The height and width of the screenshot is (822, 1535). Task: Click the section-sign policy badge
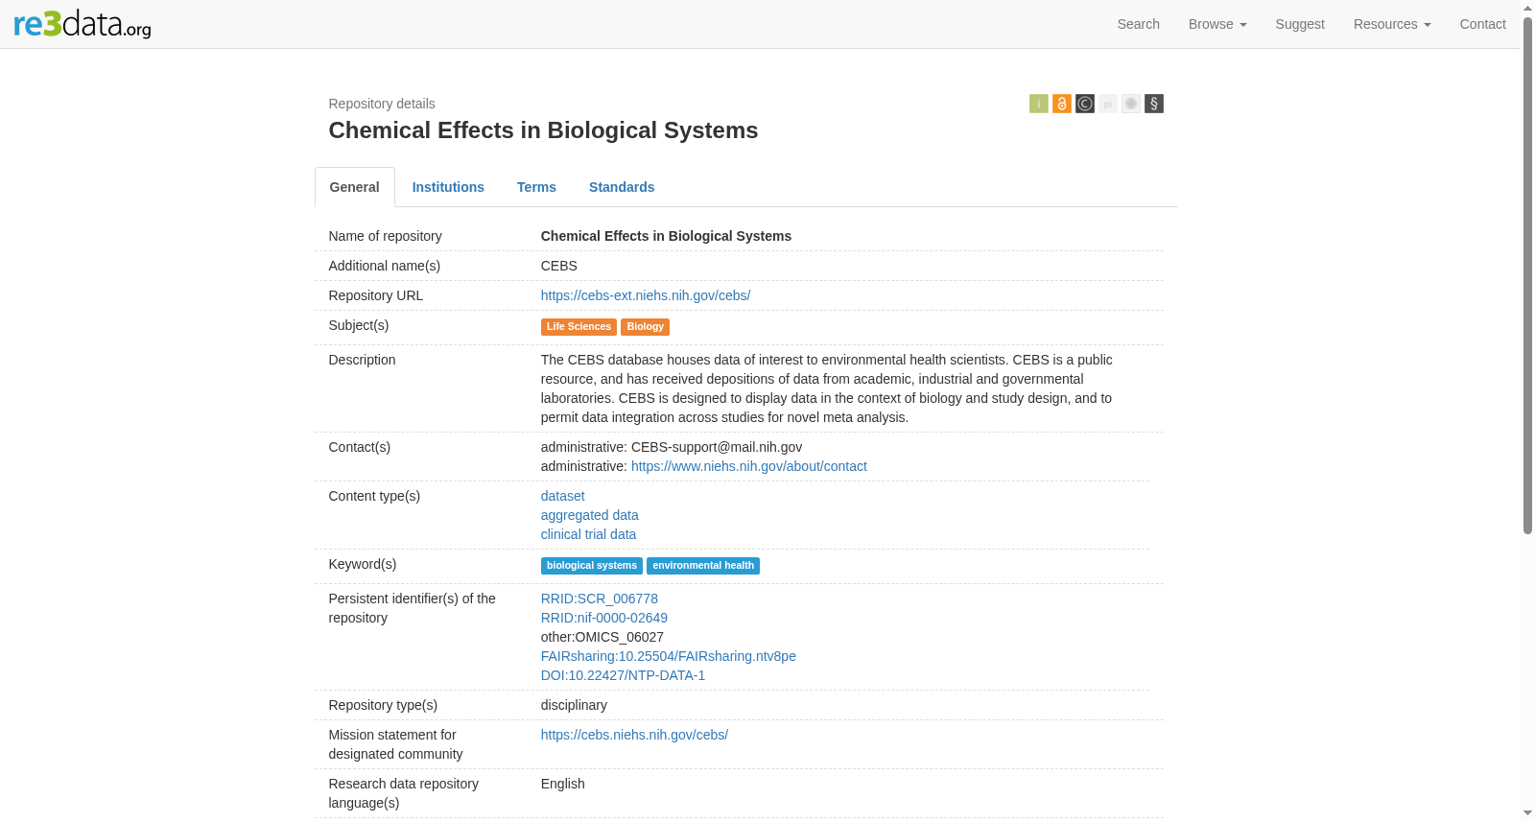click(1153, 104)
